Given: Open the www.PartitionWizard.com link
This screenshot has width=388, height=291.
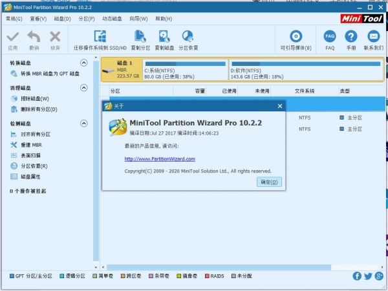Looking at the screenshot, I should click(160, 159).
